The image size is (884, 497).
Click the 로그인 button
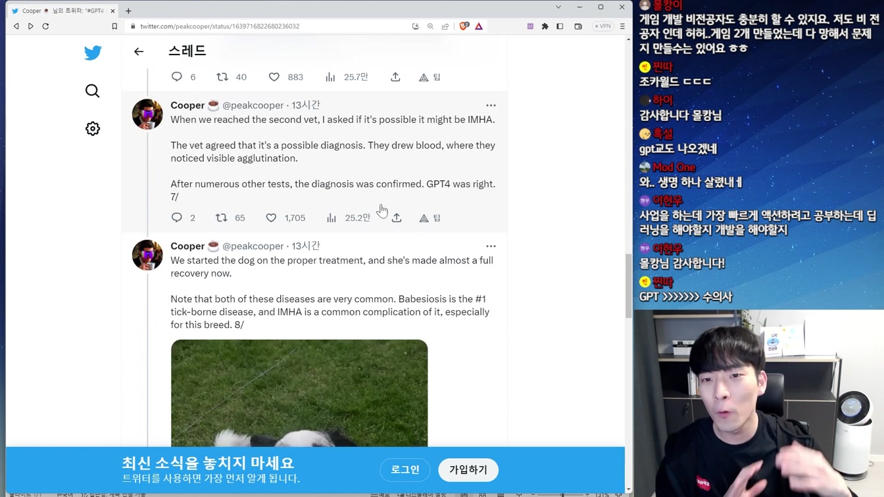(x=405, y=469)
